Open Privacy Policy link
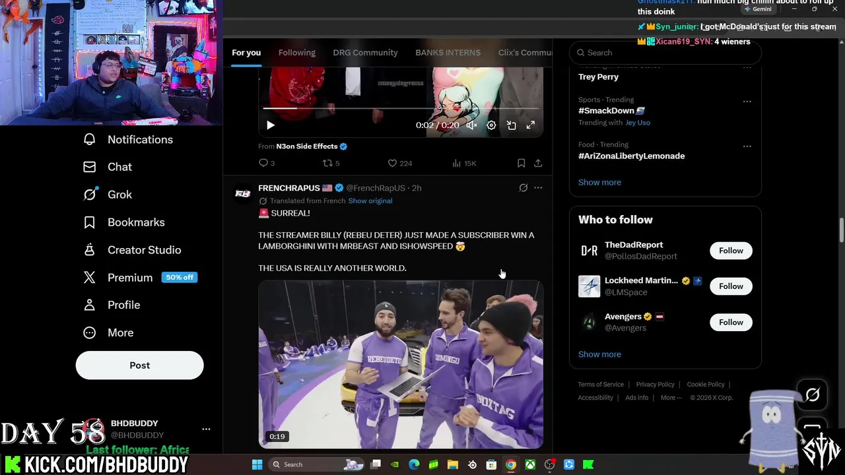This screenshot has height=475, width=845. (655, 385)
